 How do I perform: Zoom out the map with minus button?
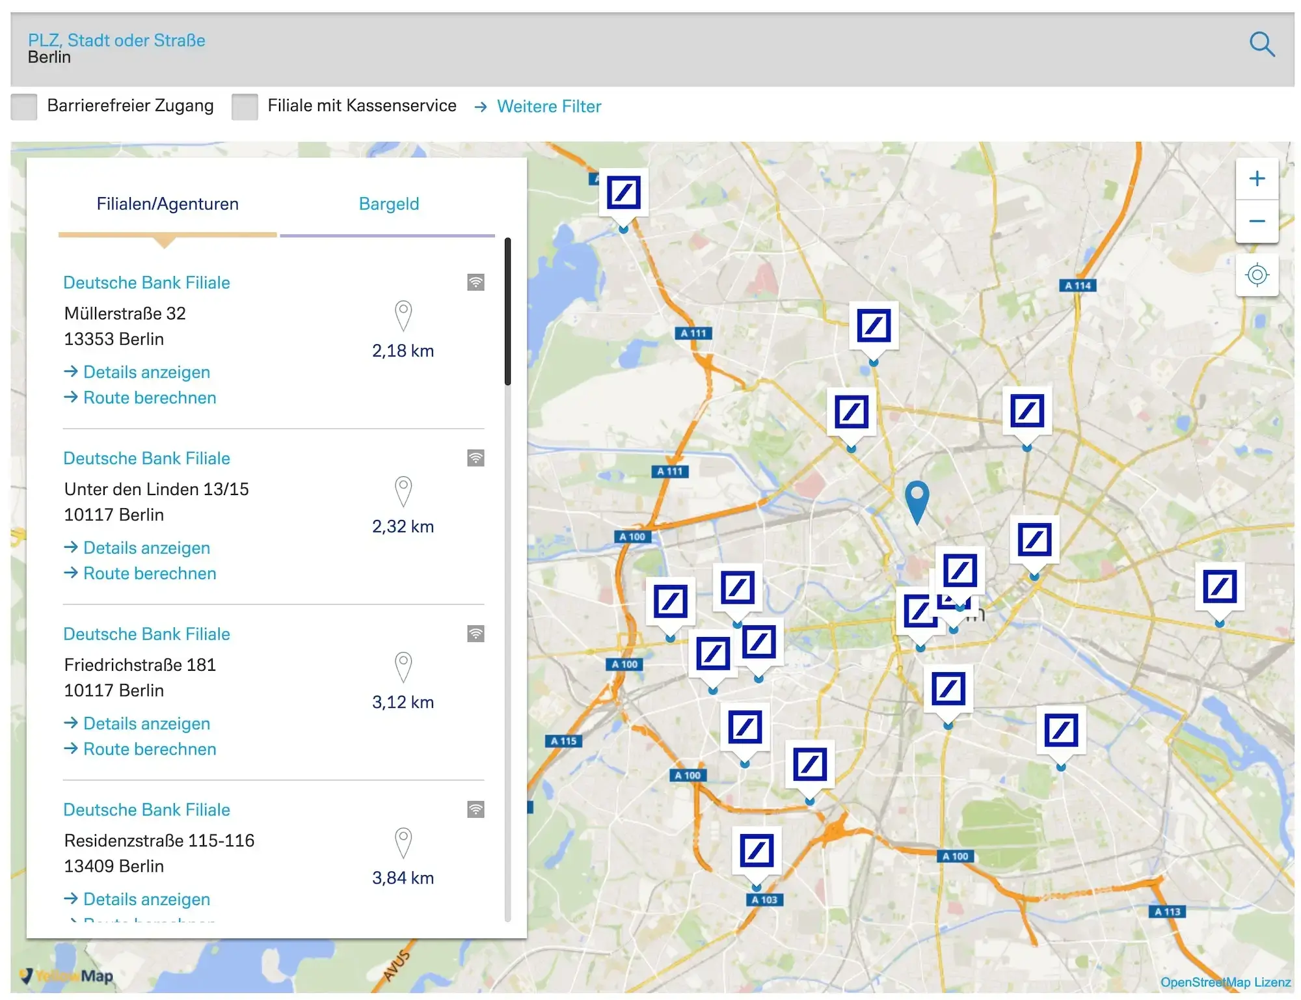click(1257, 221)
